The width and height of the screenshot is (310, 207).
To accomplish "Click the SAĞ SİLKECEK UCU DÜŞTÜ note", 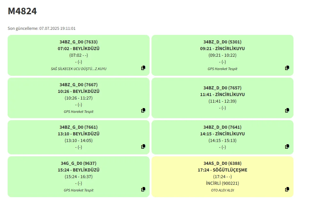I will pyautogui.click(x=78, y=69).
